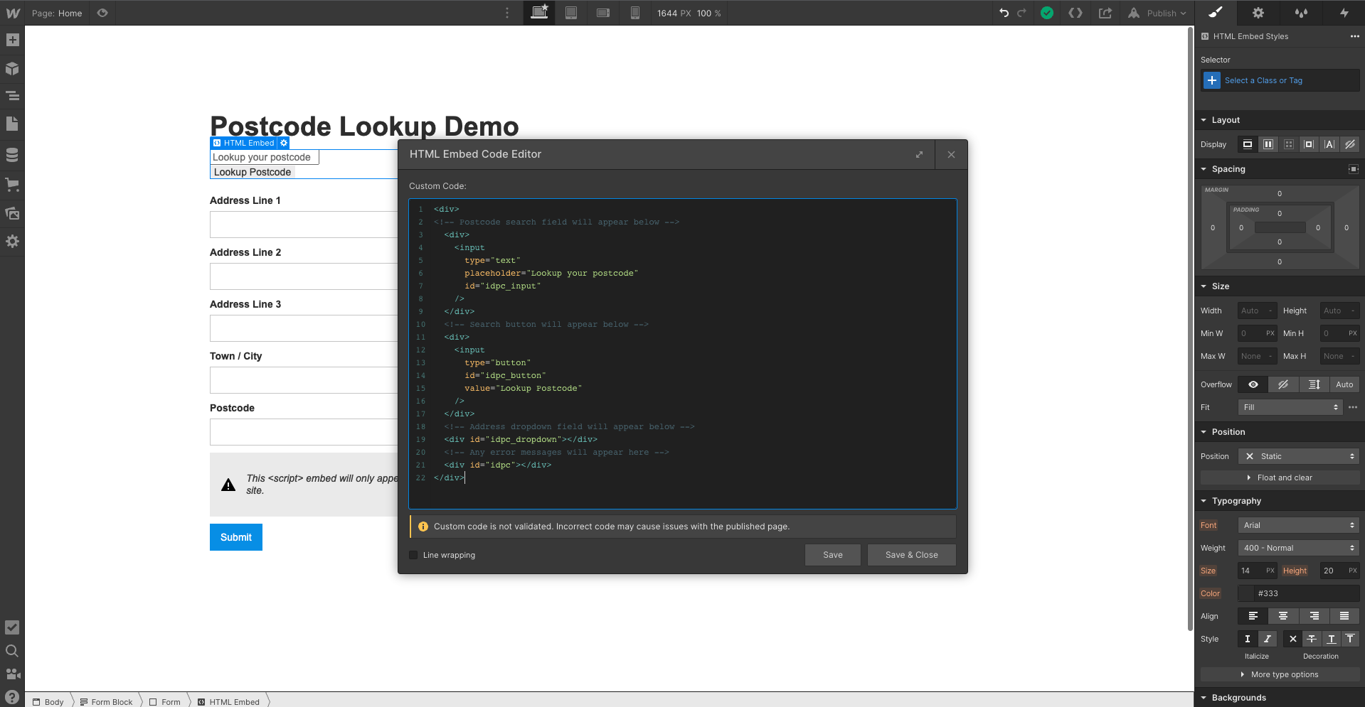This screenshot has width=1365, height=707.
Task: Open the CMS Collections panel
Action: point(13,155)
